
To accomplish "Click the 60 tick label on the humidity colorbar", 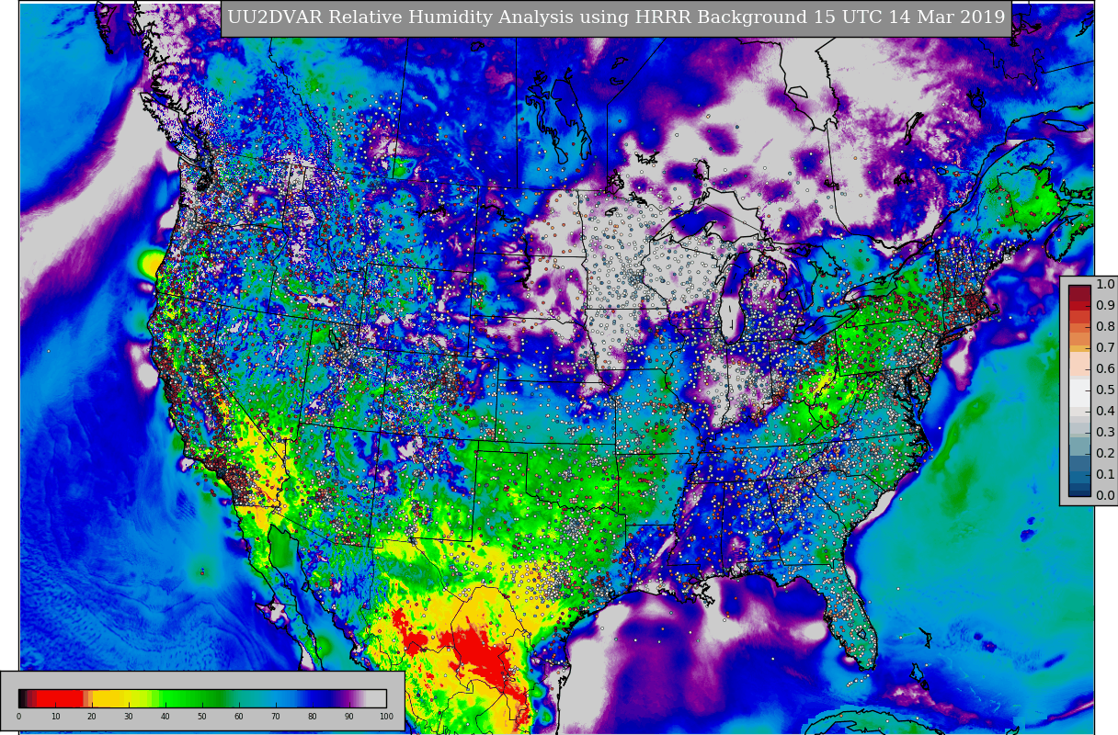I will [x=239, y=717].
